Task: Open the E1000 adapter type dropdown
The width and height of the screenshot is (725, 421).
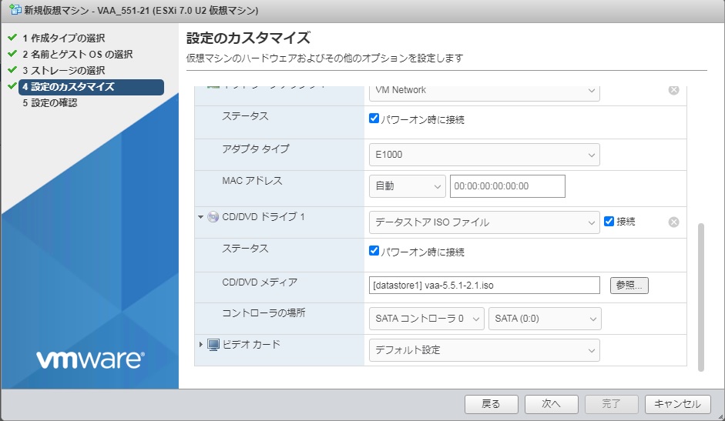Action: (x=484, y=155)
